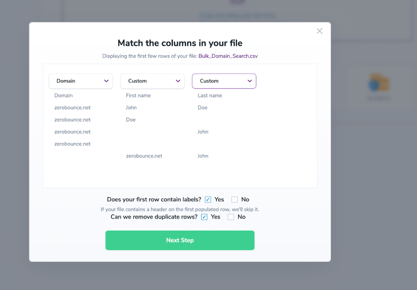Click Doe under the First name column
Screen dimensions: 417x290
pyautogui.click(x=131, y=119)
